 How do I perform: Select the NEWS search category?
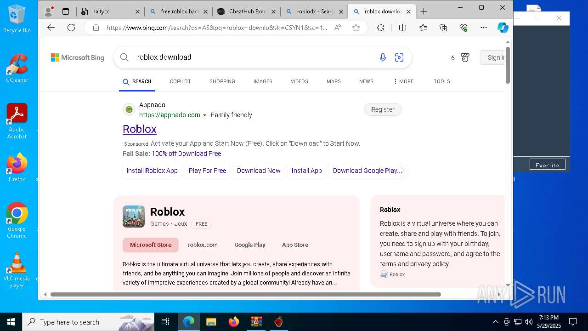pos(366,81)
